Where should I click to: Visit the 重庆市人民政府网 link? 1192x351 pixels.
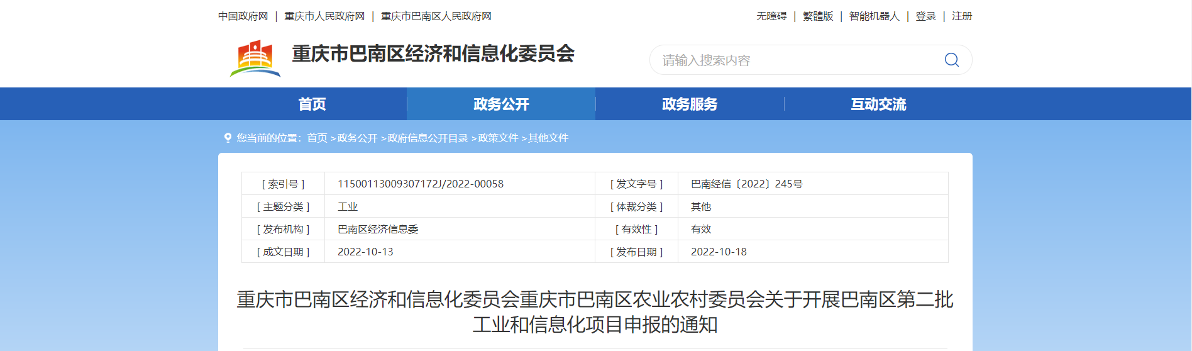(324, 16)
